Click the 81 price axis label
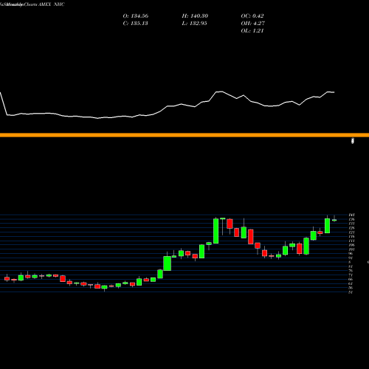369x369 pixels. [351, 266]
